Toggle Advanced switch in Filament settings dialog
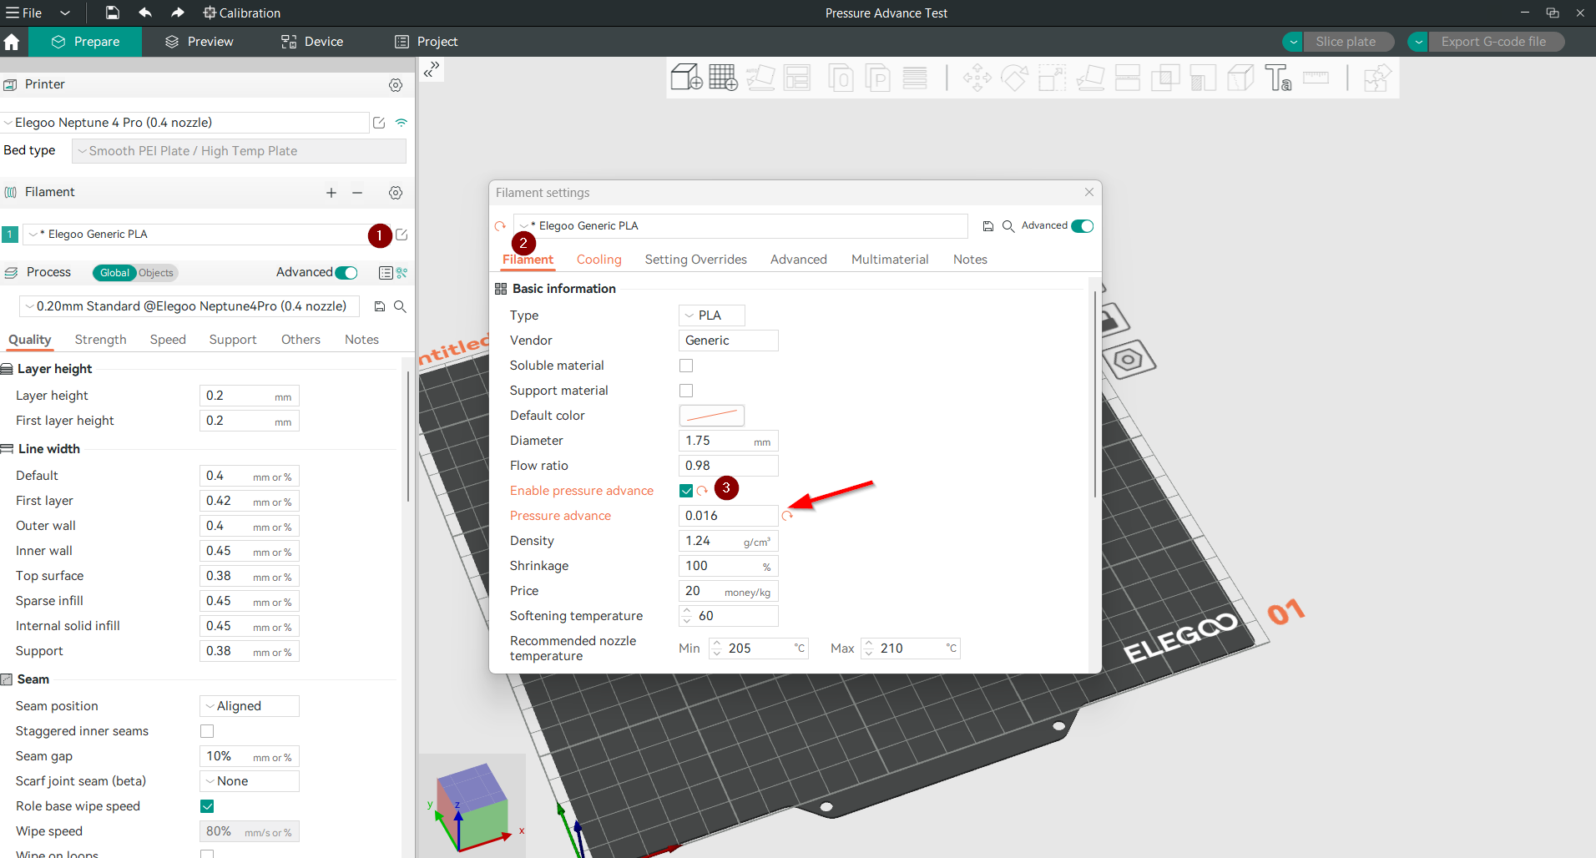 [1082, 226]
